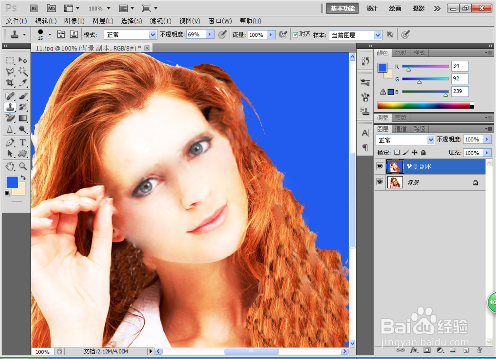The height and width of the screenshot is (359, 496).
Task: Select the Gradient tool
Action: [x=23, y=118]
